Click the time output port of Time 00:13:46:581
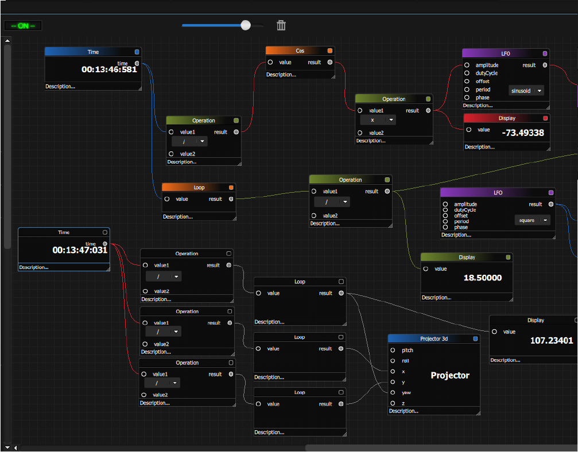This screenshot has width=578, height=452. click(137, 63)
